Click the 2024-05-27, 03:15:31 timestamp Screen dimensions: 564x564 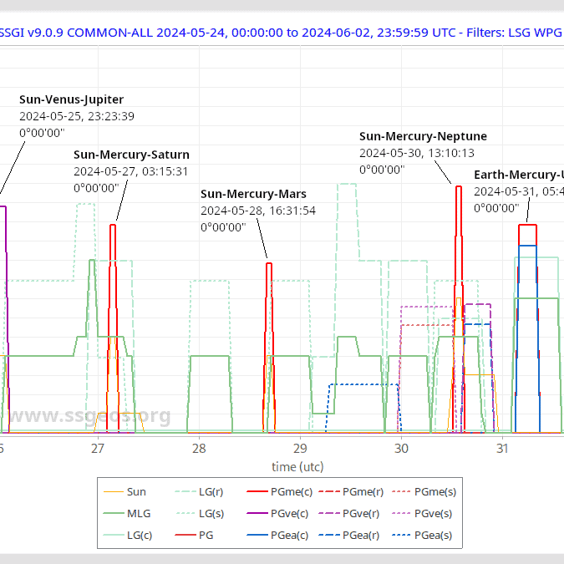pyautogui.click(x=130, y=171)
